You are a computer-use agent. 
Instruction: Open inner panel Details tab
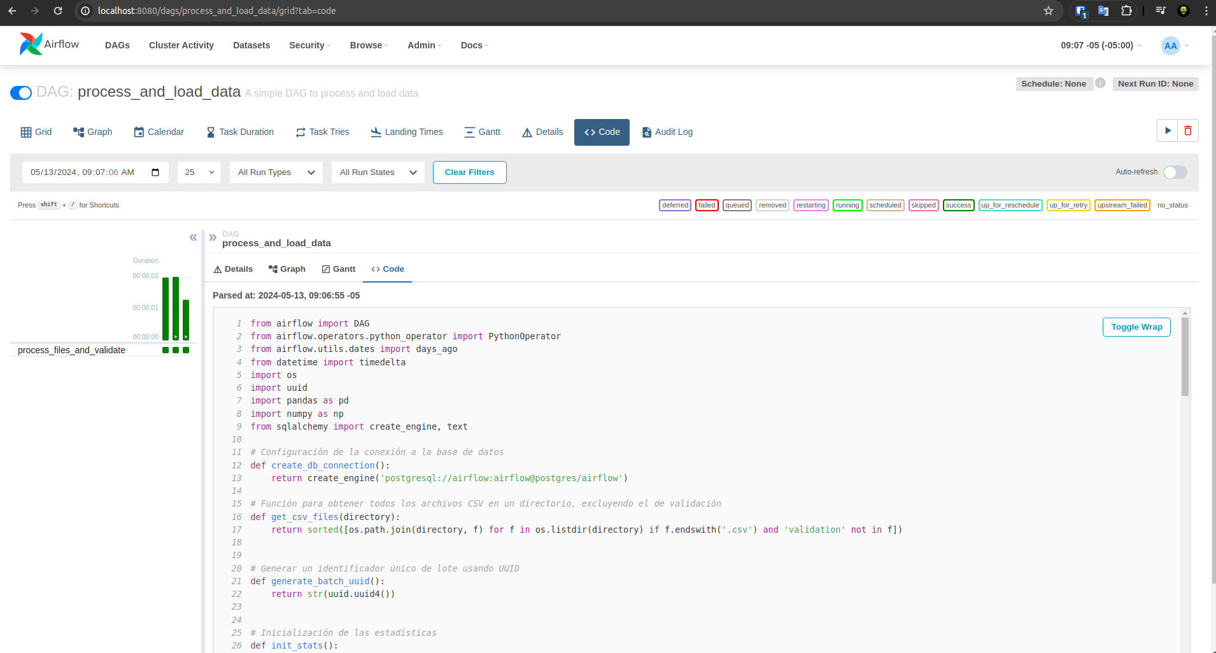click(234, 269)
